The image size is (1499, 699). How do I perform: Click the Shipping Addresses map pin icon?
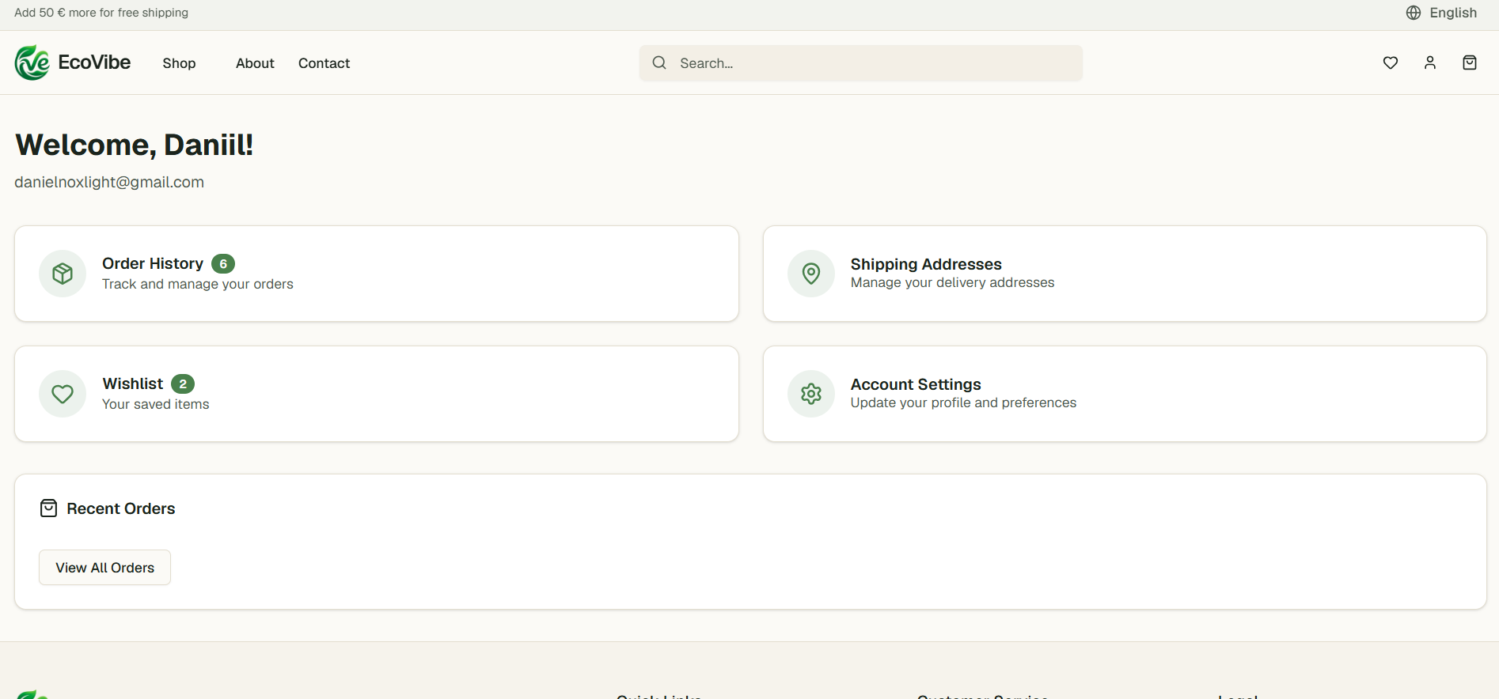click(x=811, y=274)
